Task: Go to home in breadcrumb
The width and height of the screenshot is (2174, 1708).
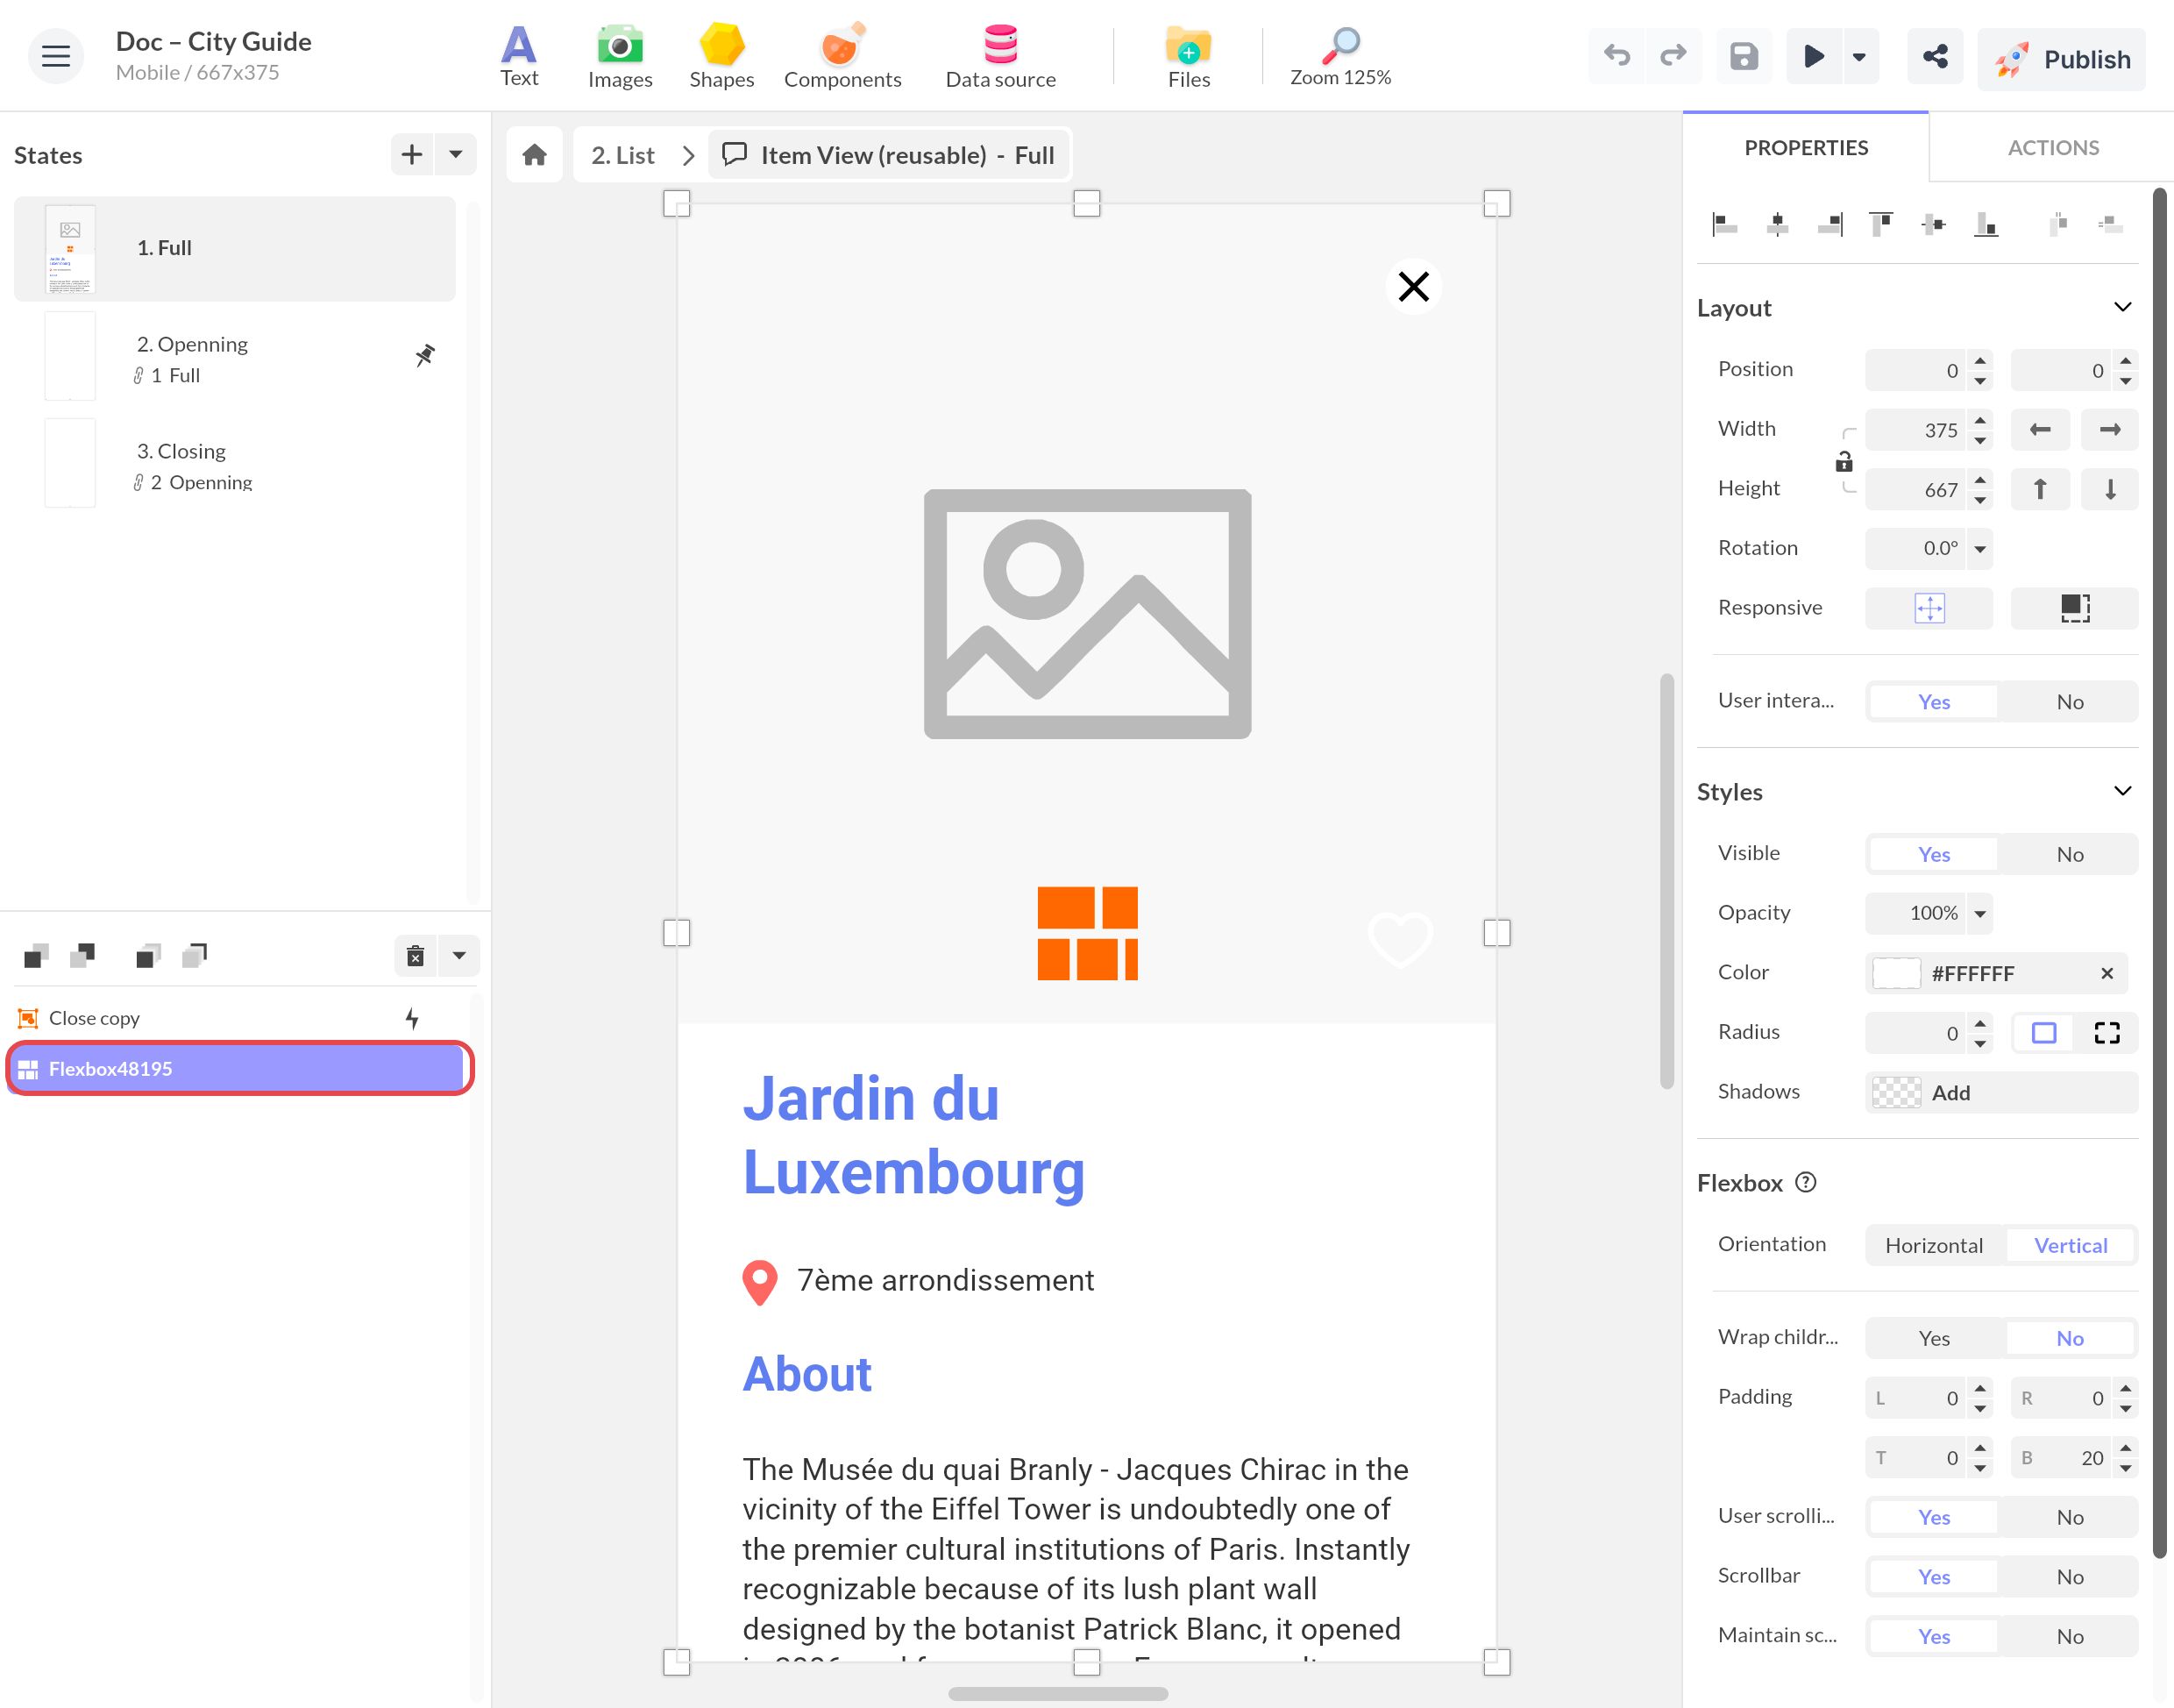Action: (535, 155)
